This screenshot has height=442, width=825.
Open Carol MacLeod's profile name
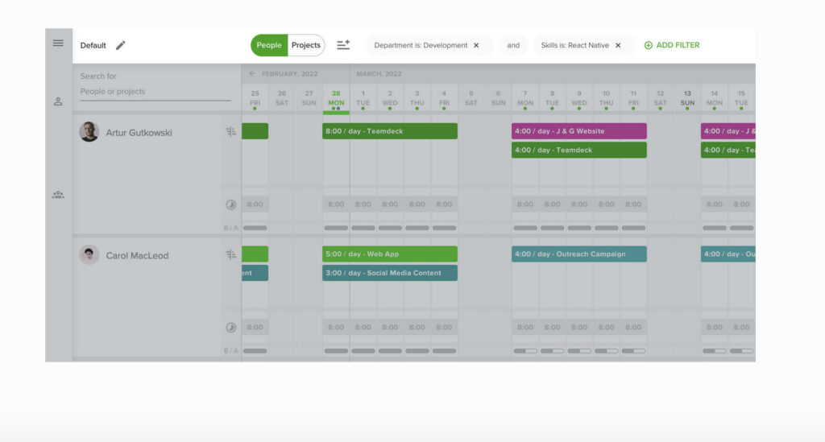[137, 256]
